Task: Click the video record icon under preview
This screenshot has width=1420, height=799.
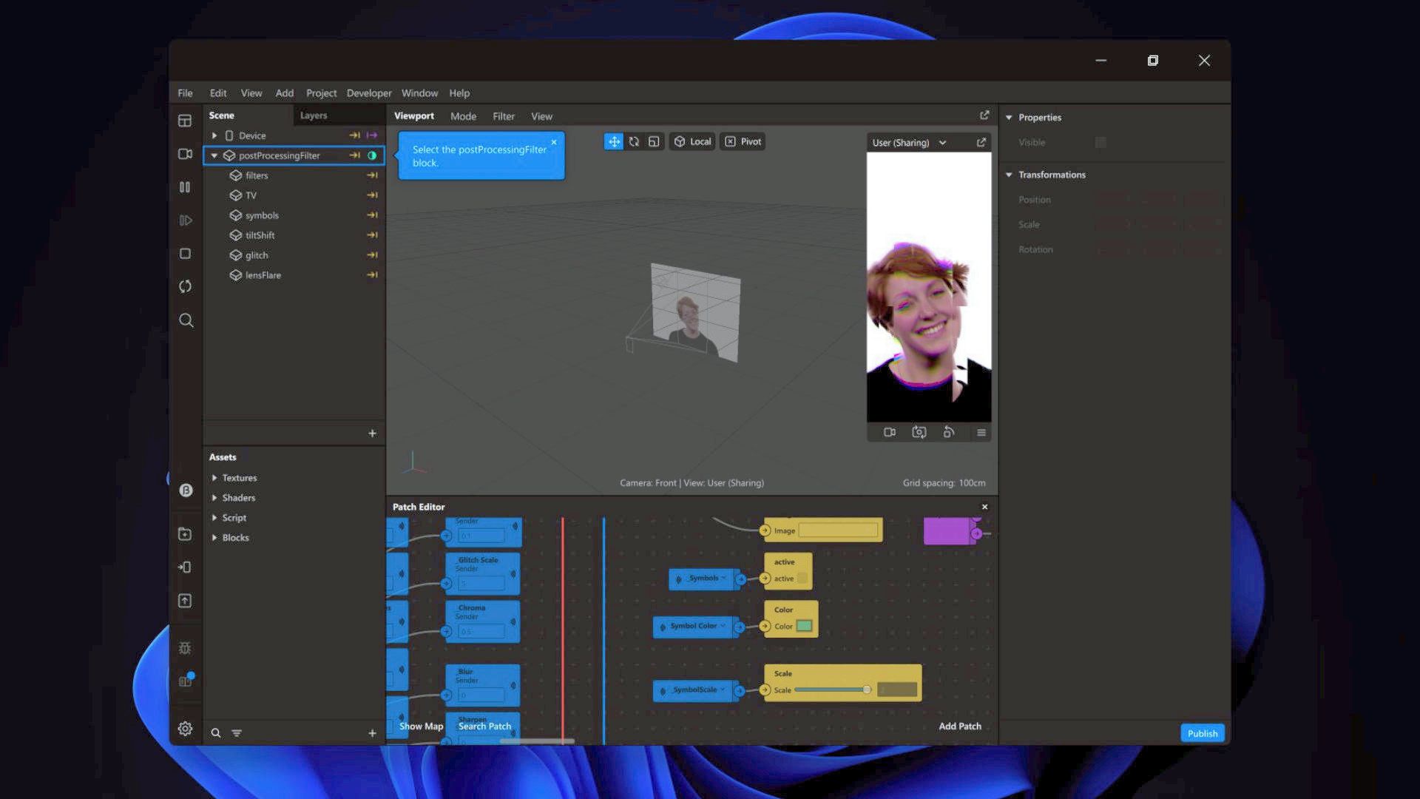Action: pos(890,433)
